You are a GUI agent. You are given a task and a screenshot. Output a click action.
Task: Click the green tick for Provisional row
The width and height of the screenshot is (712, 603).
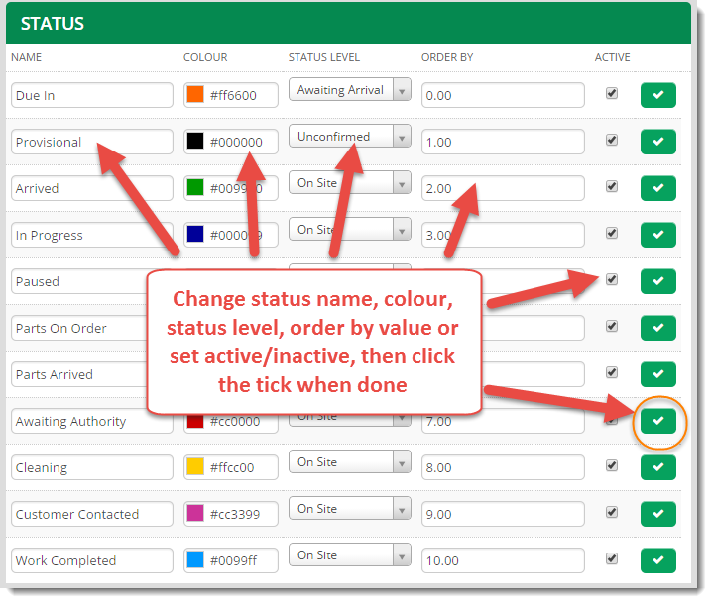click(658, 142)
